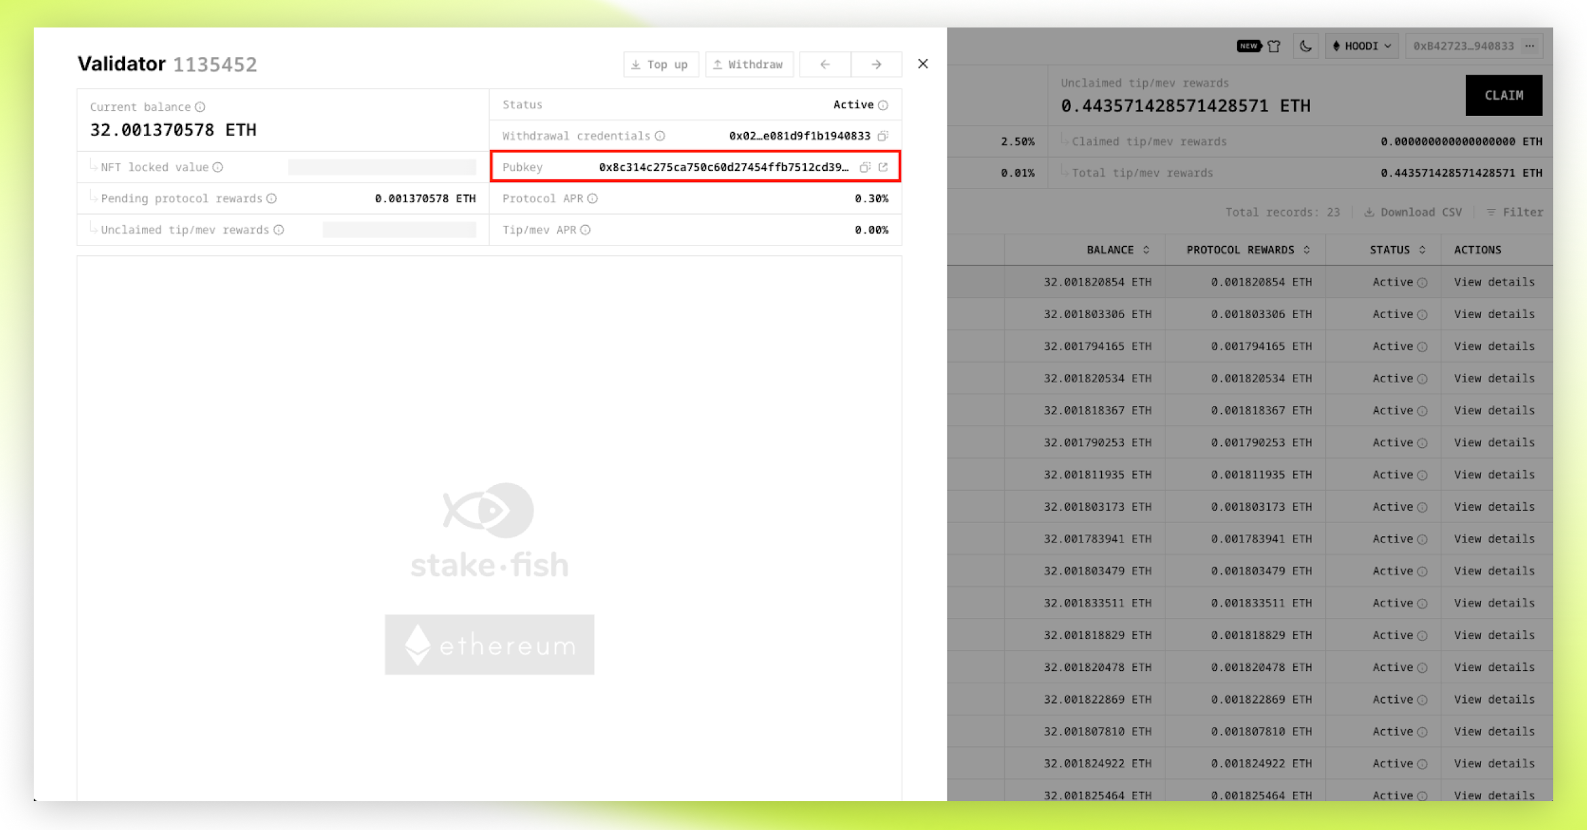Open the stakefish merch shirt icon
1587x830 pixels.
pos(1274,46)
